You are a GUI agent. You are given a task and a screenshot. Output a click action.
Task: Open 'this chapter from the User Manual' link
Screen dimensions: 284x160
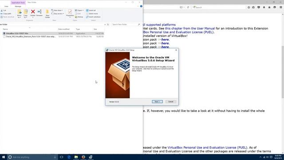point(190,28)
